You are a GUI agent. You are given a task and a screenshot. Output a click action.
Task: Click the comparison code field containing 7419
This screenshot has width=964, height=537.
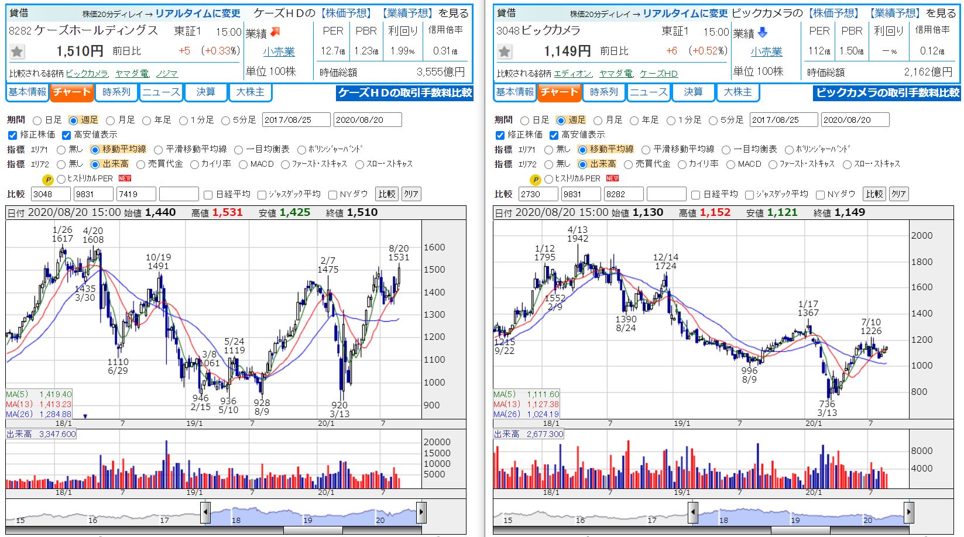click(136, 194)
